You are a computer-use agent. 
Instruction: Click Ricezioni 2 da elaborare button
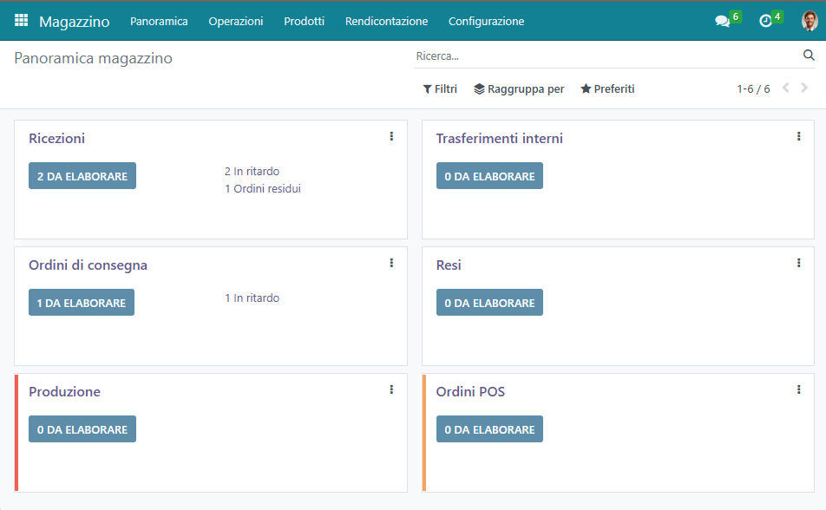(82, 176)
